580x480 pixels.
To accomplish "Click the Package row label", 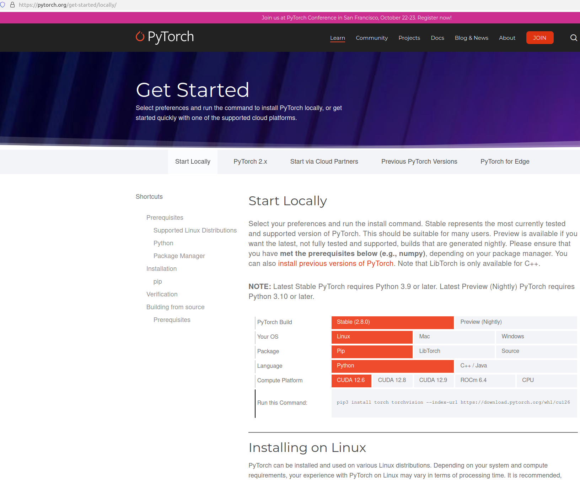I will point(268,351).
